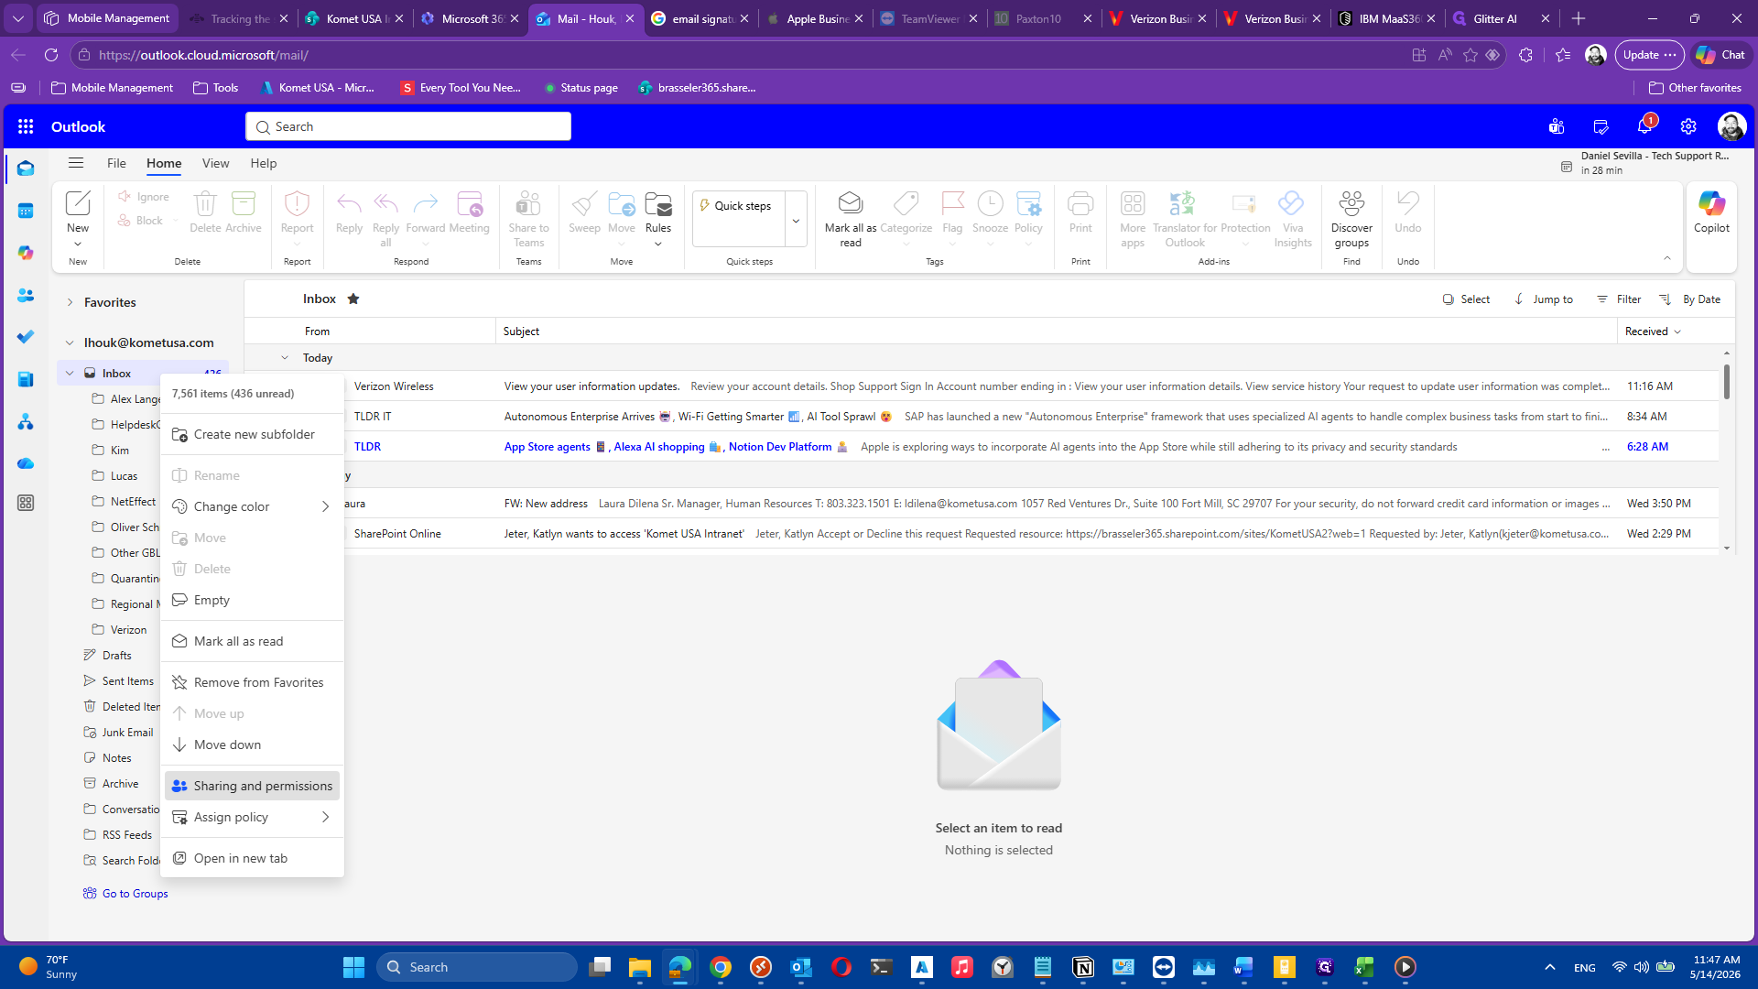Screen dimensions: 1758x989
Task: Collapse the Inbox folder chevron
Action: pos(70,373)
